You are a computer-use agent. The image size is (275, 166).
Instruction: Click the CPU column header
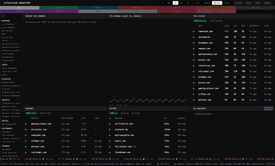point(235,26)
